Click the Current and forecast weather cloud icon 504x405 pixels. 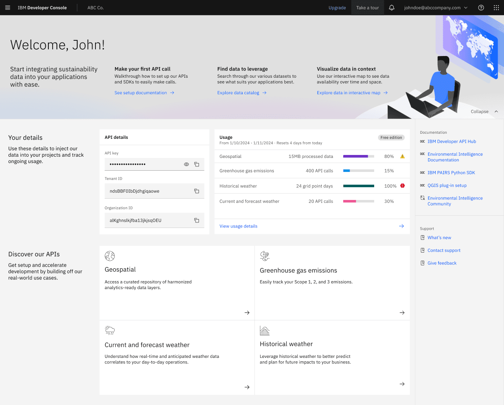click(109, 330)
